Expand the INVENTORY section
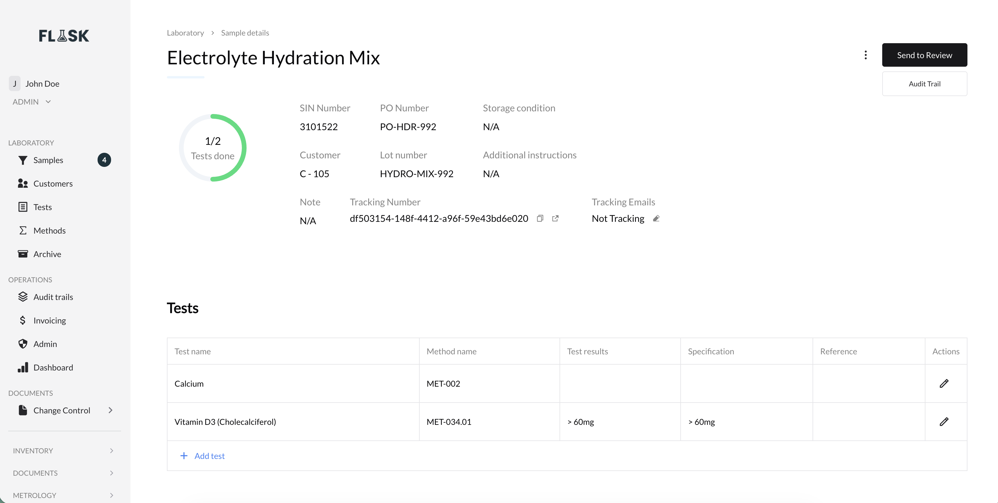The height and width of the screenshot is (503, 998). tap(111, 451)
